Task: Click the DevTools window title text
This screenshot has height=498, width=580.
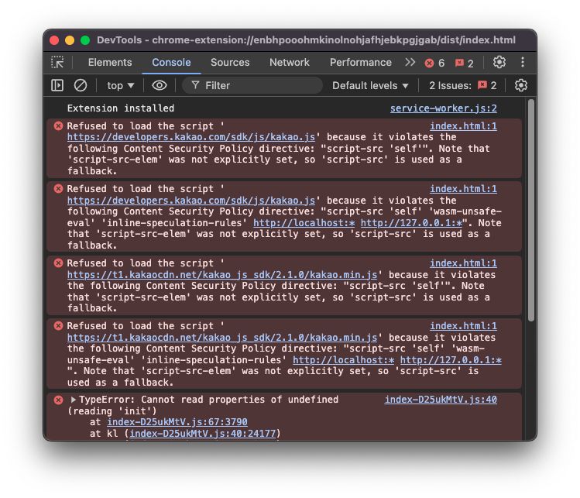Action: 307,40
